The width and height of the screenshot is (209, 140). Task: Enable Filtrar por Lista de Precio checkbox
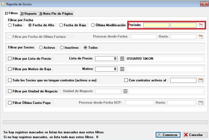coord(10,59)
